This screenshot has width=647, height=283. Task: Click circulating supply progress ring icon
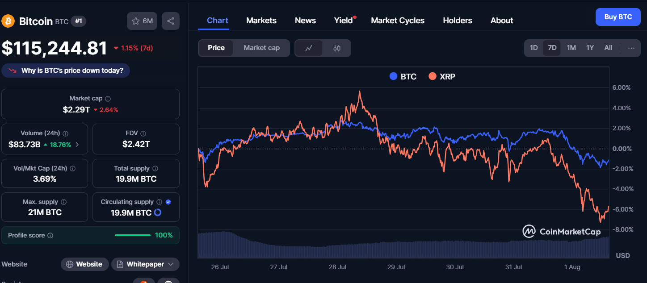[x=157, y=213]
